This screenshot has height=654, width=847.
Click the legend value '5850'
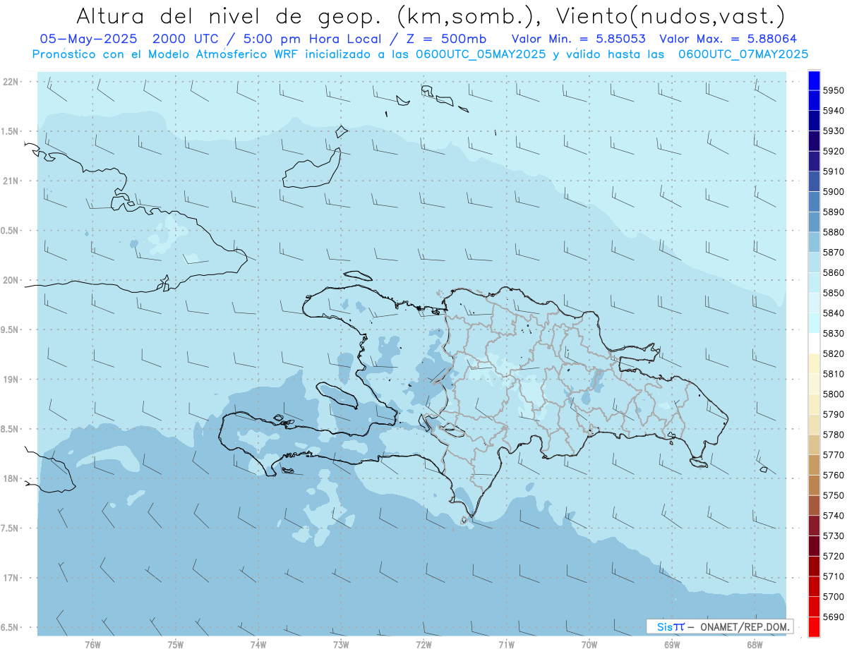click(x=833, y=293)
